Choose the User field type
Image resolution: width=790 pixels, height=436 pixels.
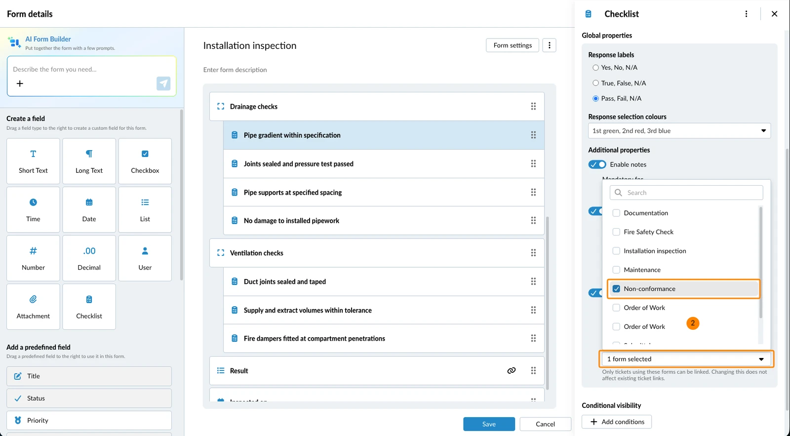click(145, 258)
